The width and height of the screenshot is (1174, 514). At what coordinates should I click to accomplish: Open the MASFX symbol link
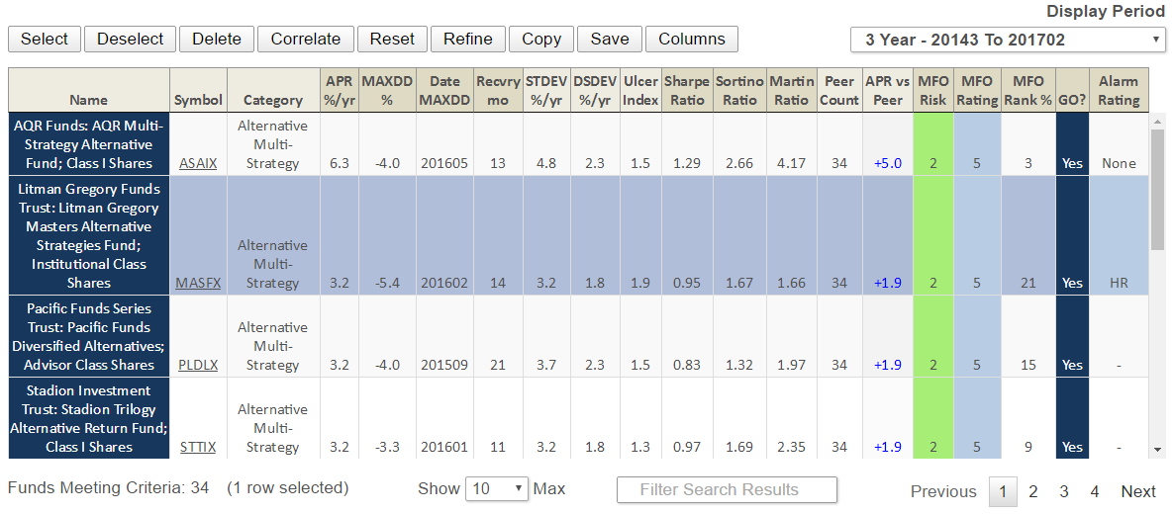(x=198, y=283)
